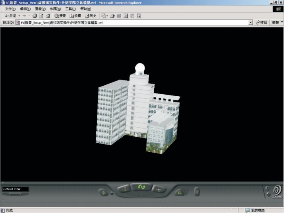Open the Back button history dropdown arrow
The height and width of the screenshot is (213, 284).
[19, 16]
